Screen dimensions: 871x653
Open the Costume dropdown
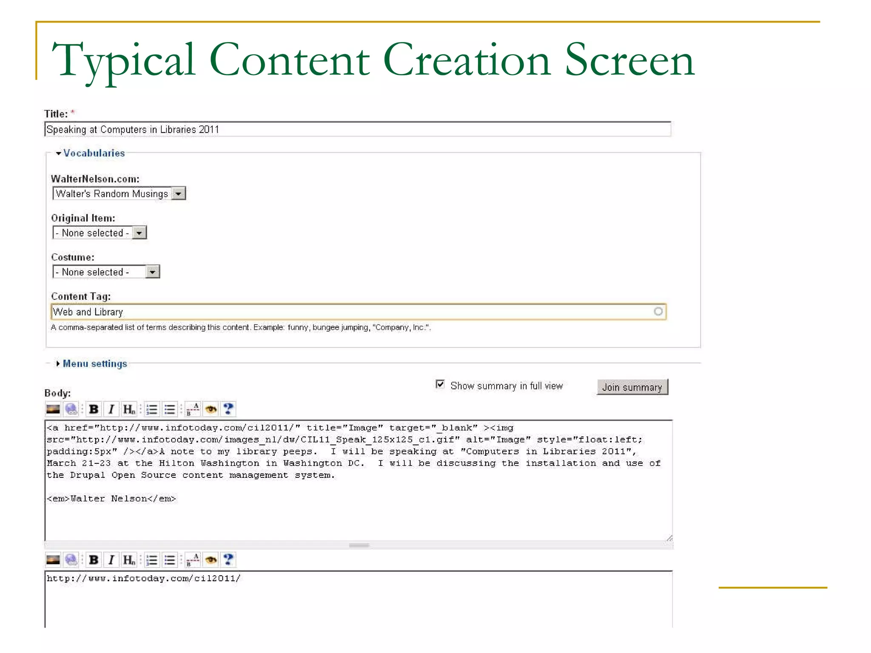(x=106, y=272)
